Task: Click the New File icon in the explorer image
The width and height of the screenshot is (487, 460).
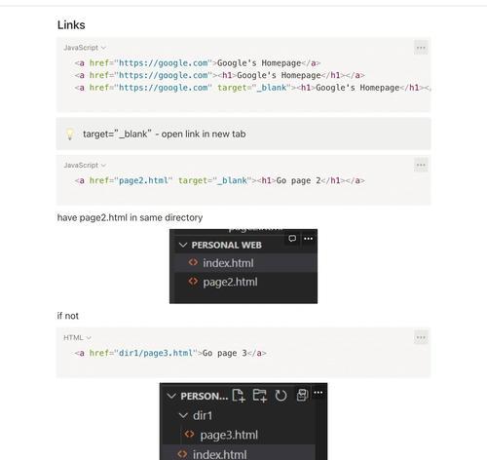Action: point(239,396)
